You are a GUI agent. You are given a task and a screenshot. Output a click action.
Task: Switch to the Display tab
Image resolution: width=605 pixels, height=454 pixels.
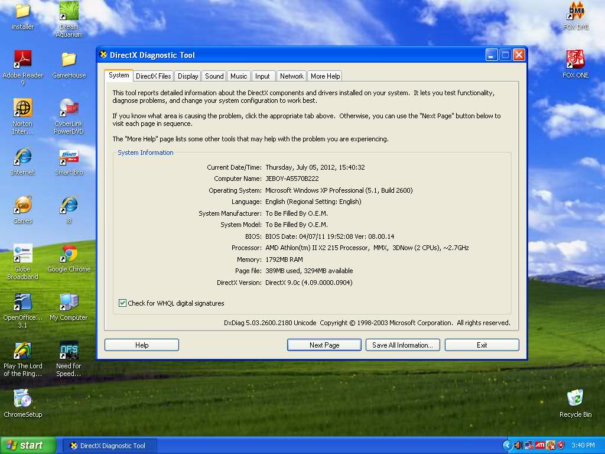(x=187, y=76)
